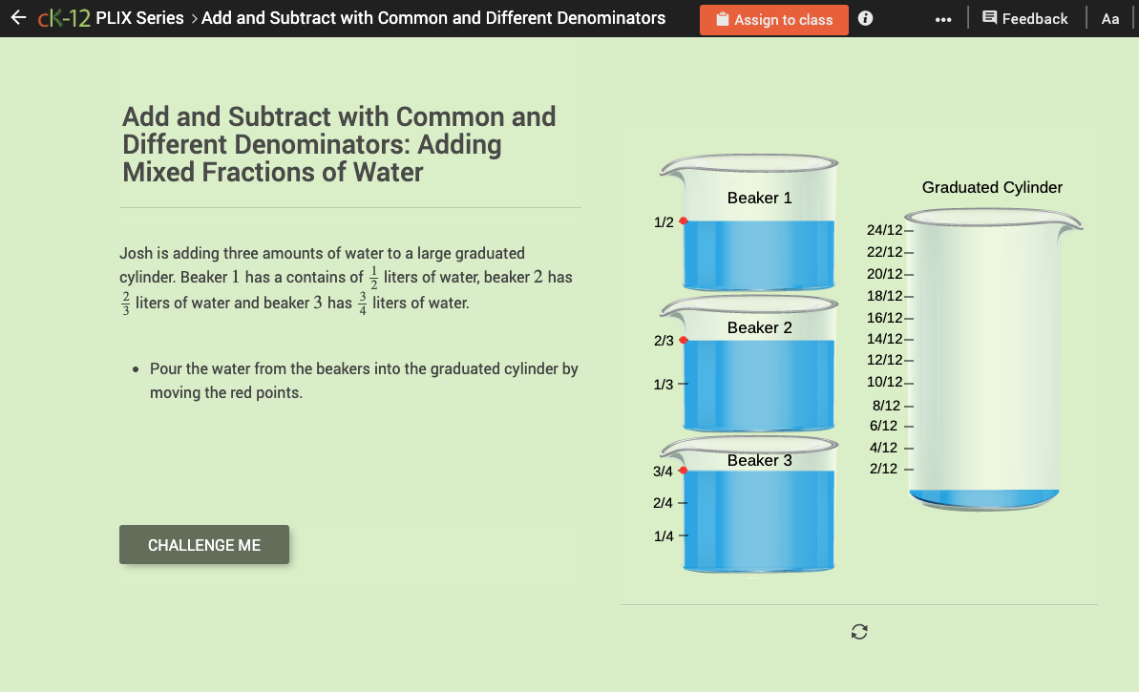Click the back arrow in the top-left corner
This screenshot has width=1139, height=692.
point(19,17)
